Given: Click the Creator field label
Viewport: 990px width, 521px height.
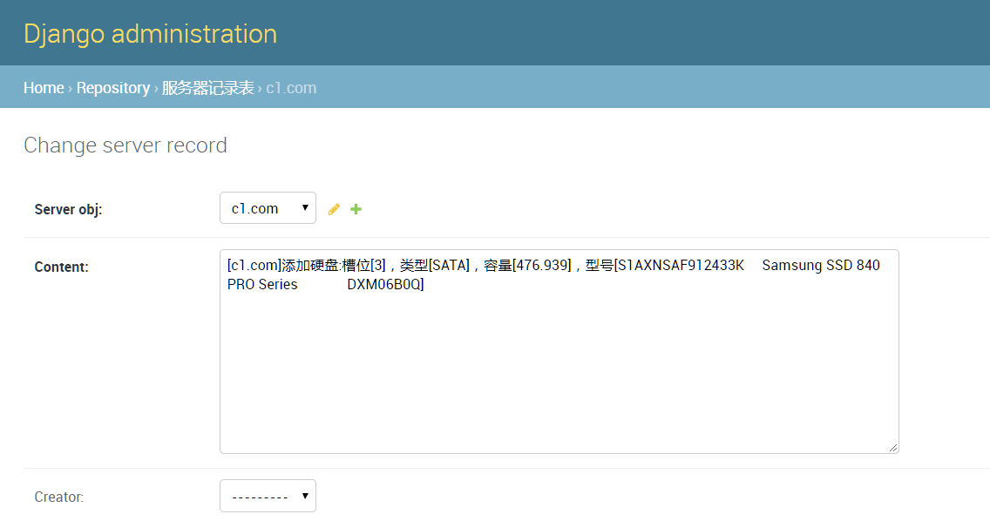Looking at the screenshot, I should (x=58, y=497).
